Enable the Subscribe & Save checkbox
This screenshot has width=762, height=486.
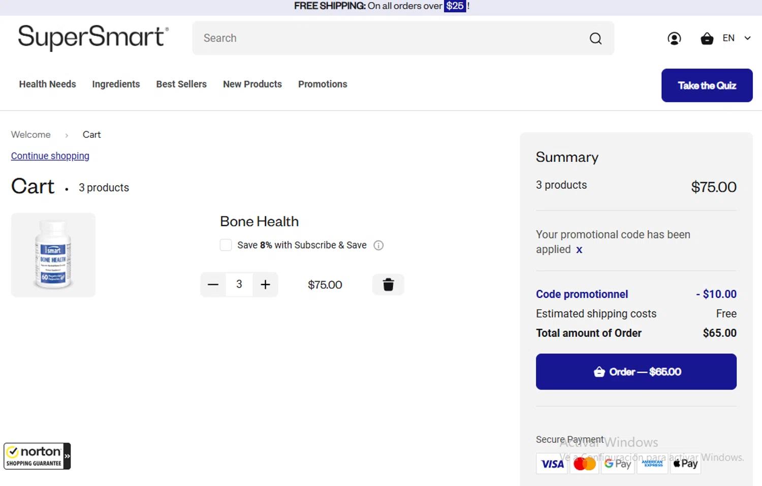tap(226, 245)
